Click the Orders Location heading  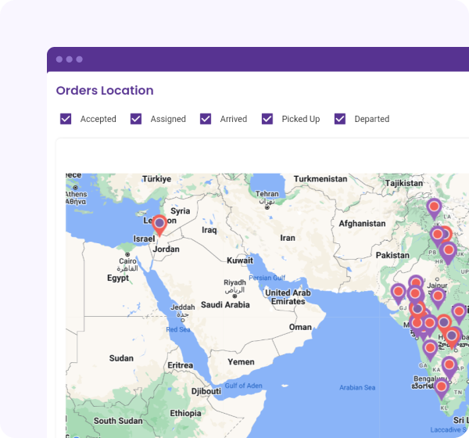click(x=105, y=91)
